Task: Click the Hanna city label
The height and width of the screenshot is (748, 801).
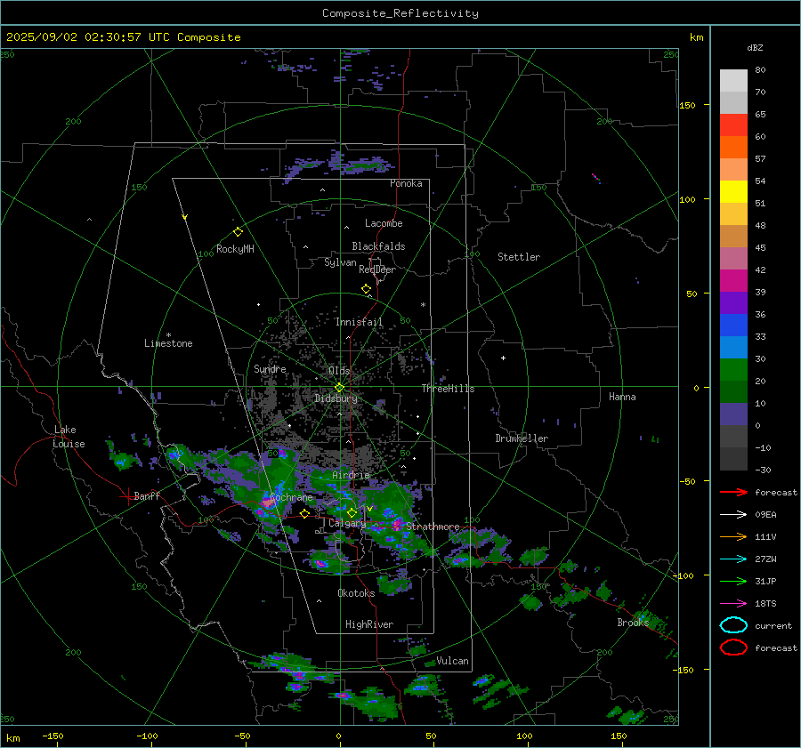Action: (x=622, y=397)
